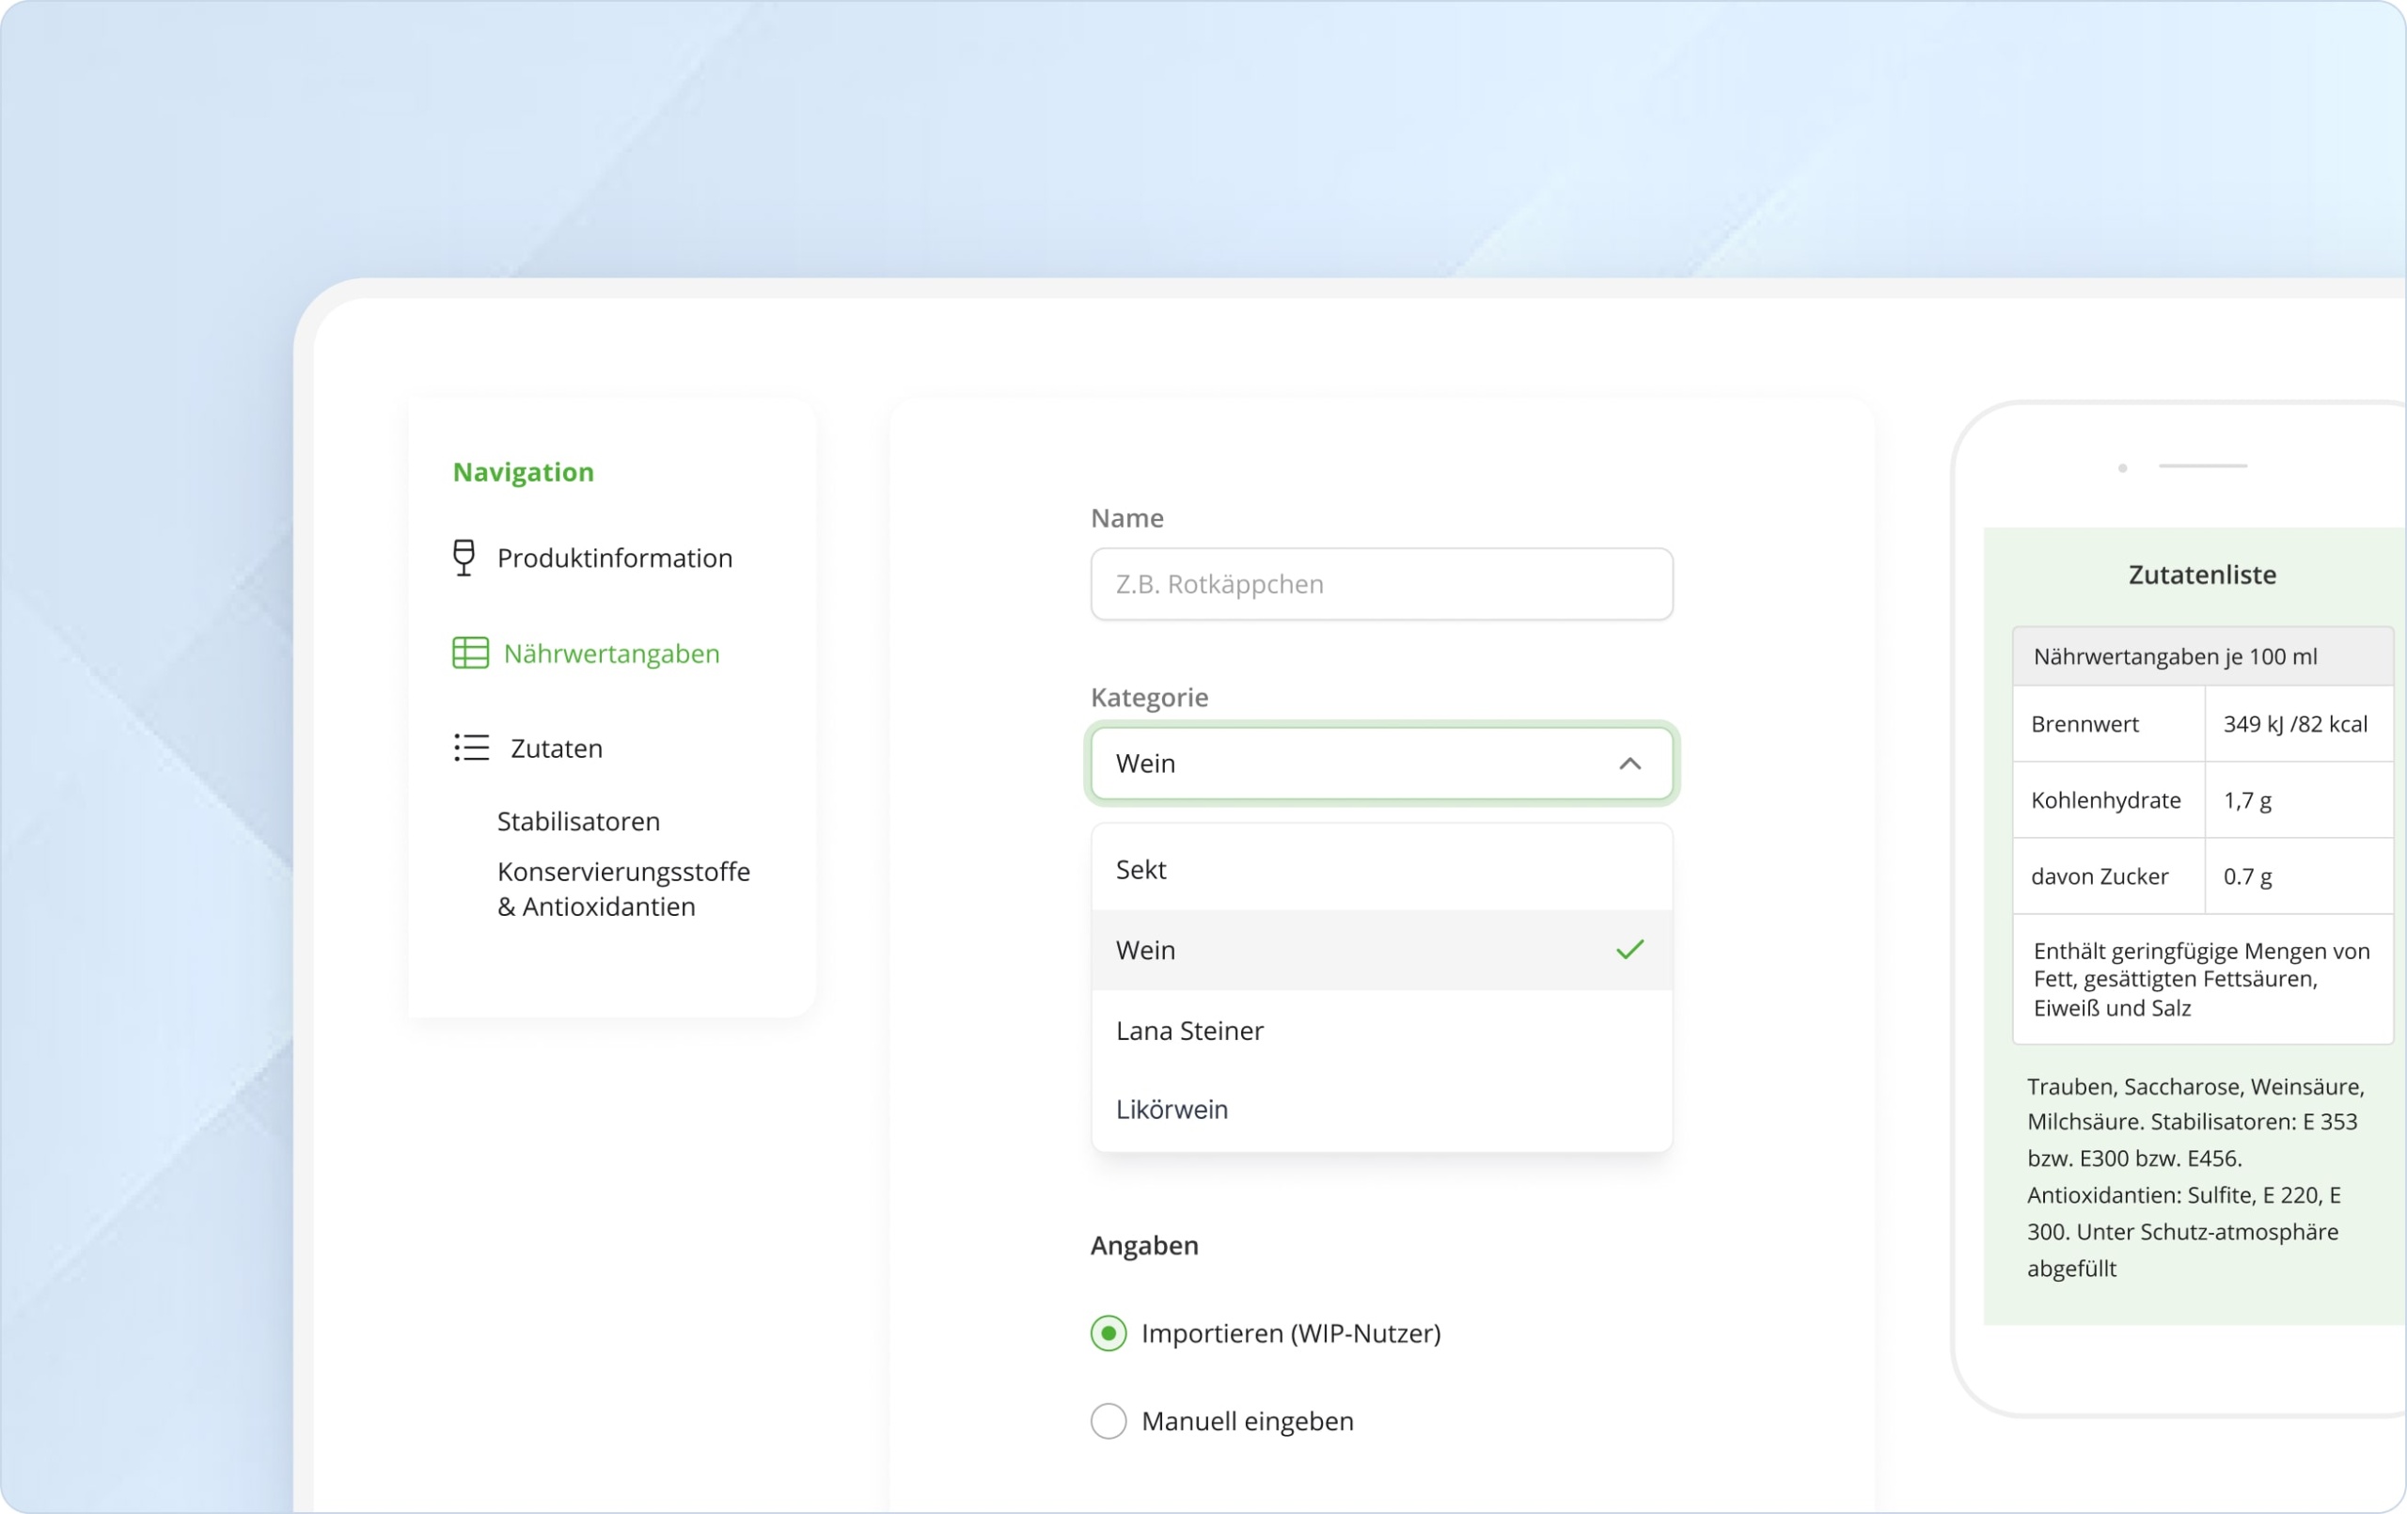The image size is (2407, 1514).
Task: Click the Enthält geringfügige Mengen note
Action: tap(2201, 979)
